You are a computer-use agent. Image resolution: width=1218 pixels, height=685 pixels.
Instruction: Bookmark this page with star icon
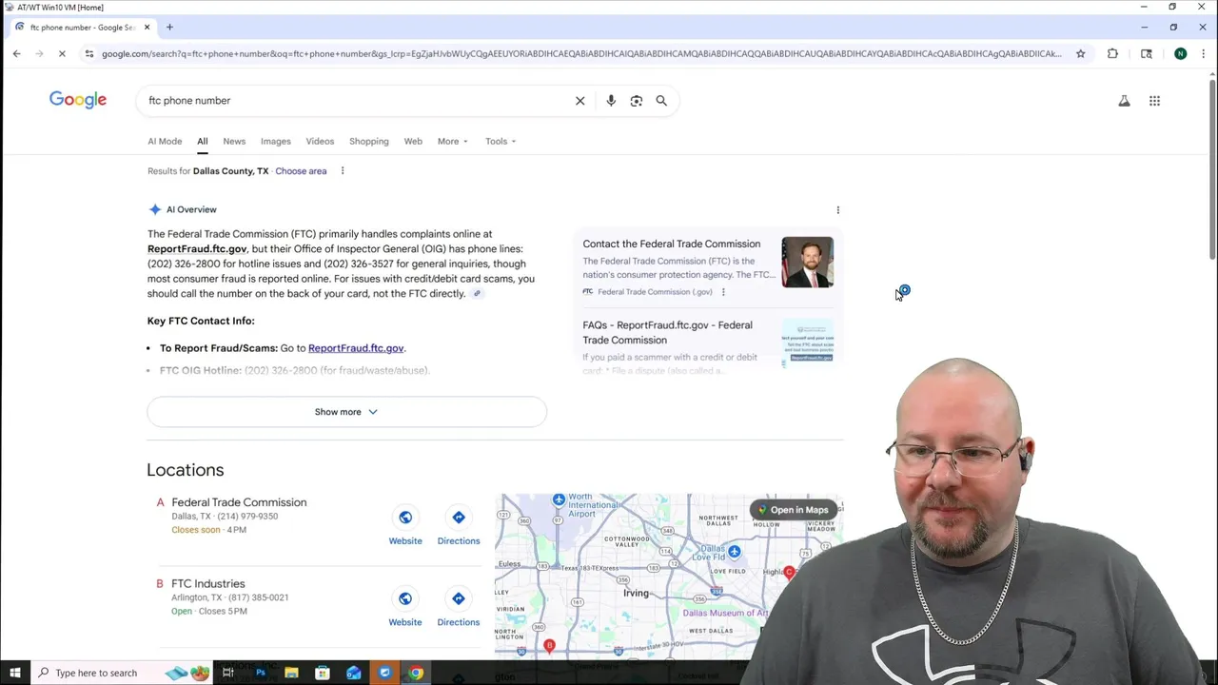click(1080, 53)
